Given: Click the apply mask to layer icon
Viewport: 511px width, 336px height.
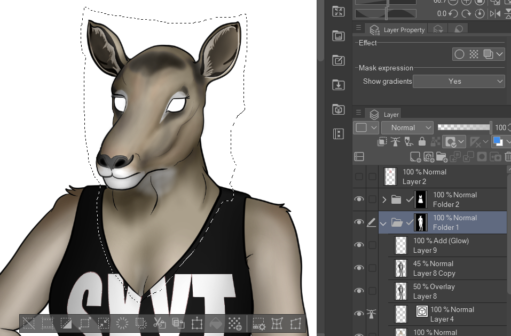Looking at the screenshot, I should pyautogui.click(x=496, y=157).
